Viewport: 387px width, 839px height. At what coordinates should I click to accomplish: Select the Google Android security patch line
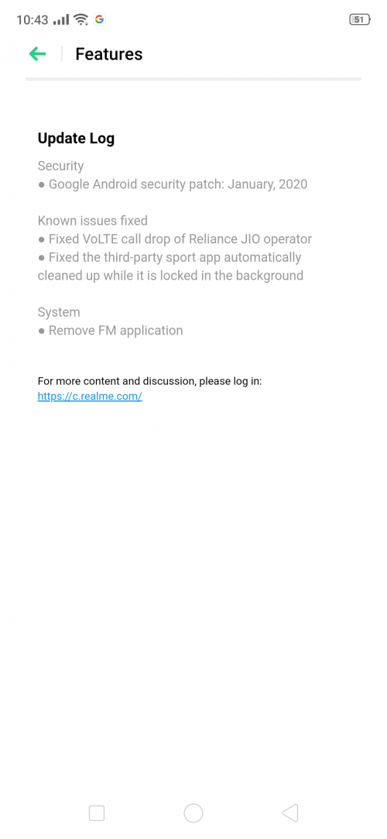coord(173,184)
